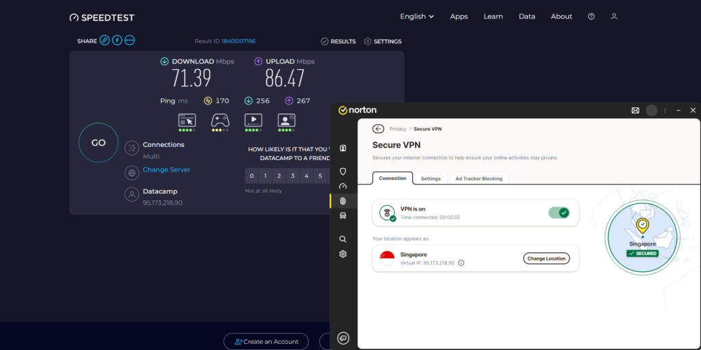
Task: Click the Change Location button
Action: coord(546,258)
